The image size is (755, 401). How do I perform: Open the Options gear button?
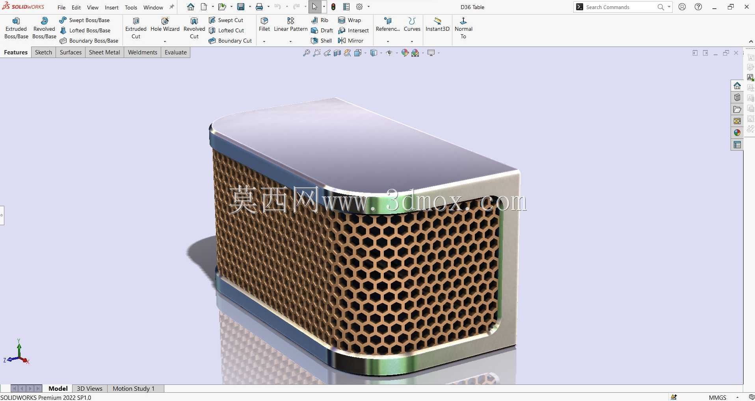(x=359, y=7)
